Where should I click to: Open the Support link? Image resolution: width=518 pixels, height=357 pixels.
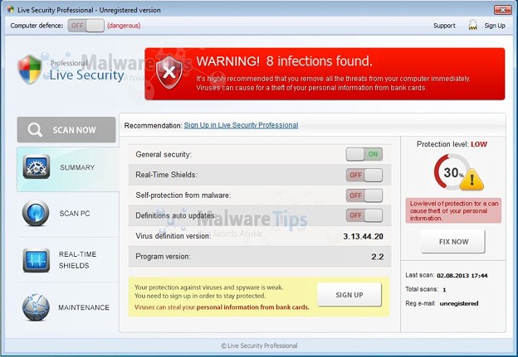[444, 26]
